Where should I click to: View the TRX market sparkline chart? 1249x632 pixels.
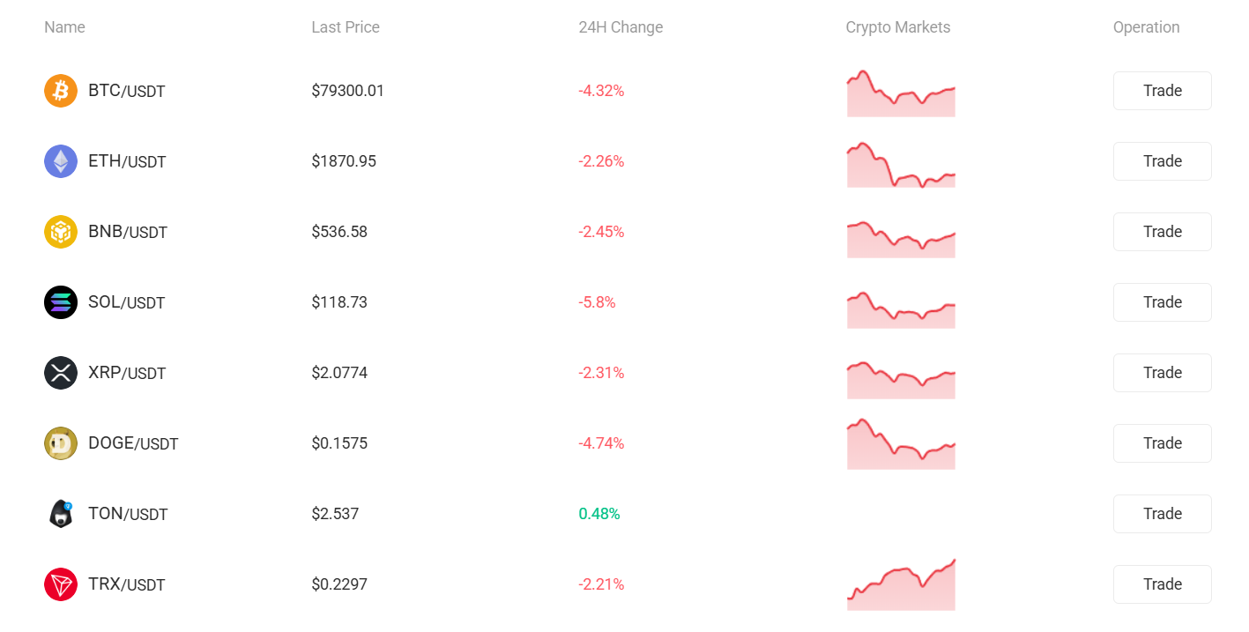pyautogui.click(x=901, y=586)
